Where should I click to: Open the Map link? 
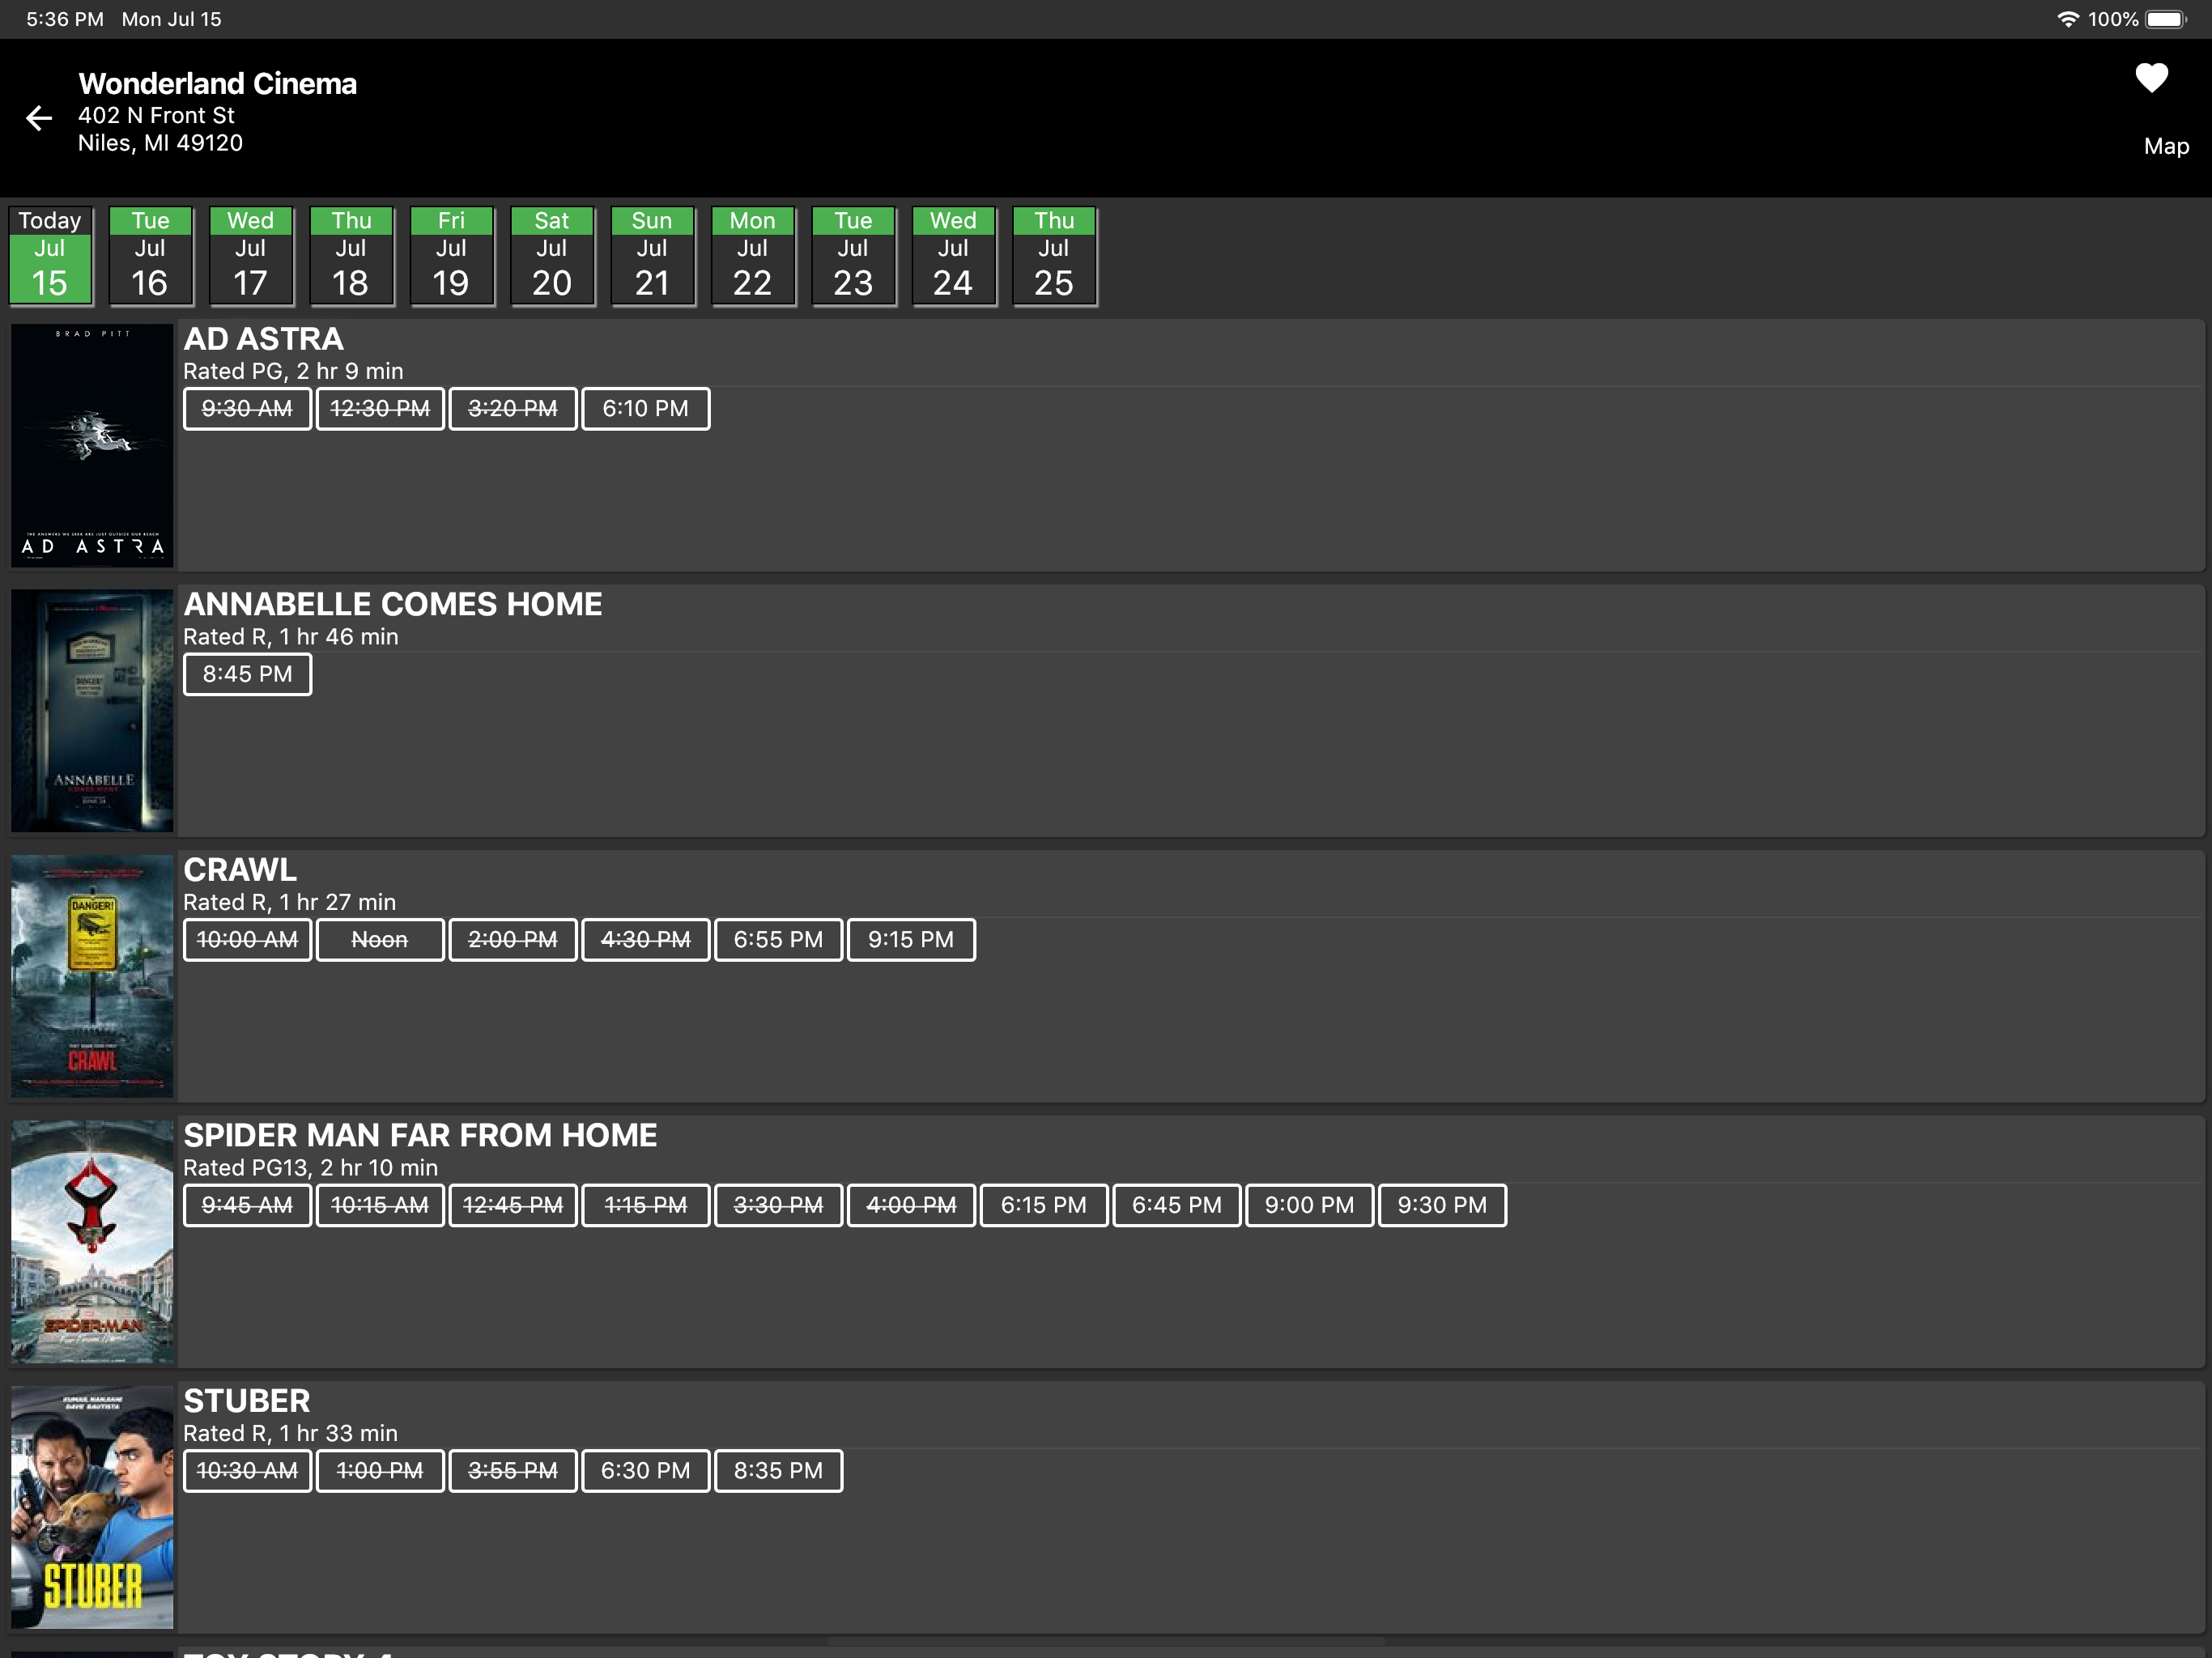[x=2165, y=146]
